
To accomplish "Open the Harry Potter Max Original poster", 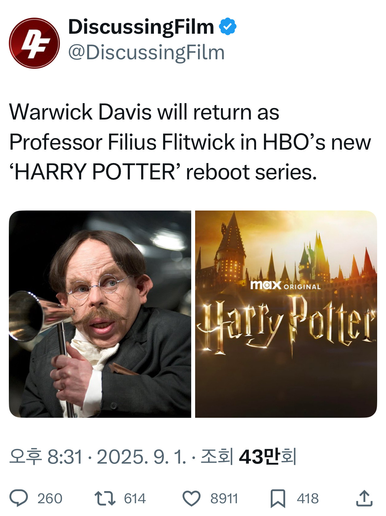I will (286, 314).
